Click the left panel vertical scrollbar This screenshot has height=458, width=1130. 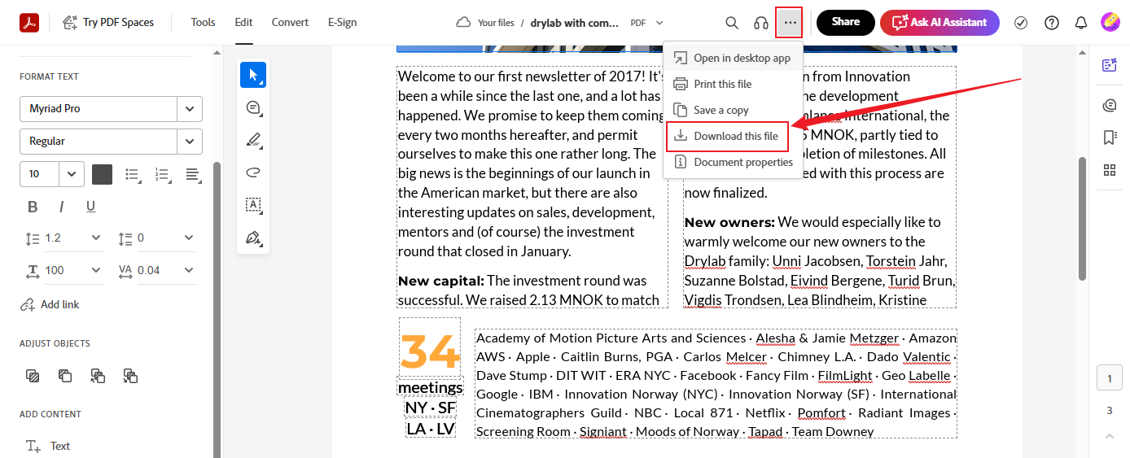(x=217, y=309)
